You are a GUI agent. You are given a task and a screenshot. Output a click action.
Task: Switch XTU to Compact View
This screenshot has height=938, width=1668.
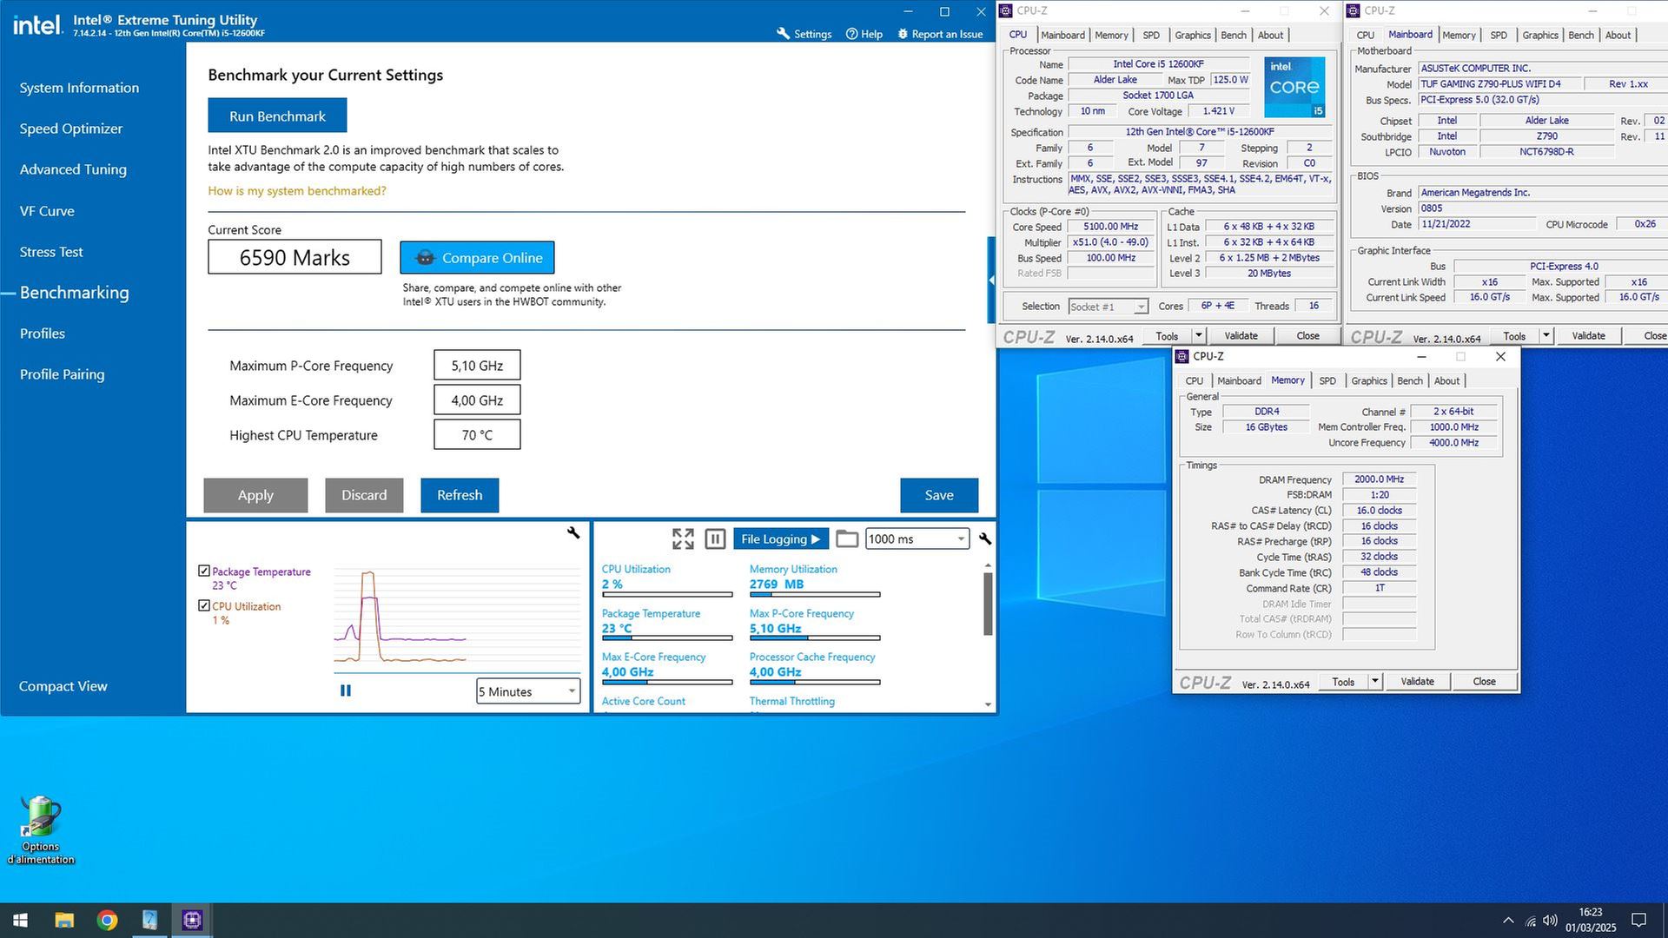click(63, 686)
